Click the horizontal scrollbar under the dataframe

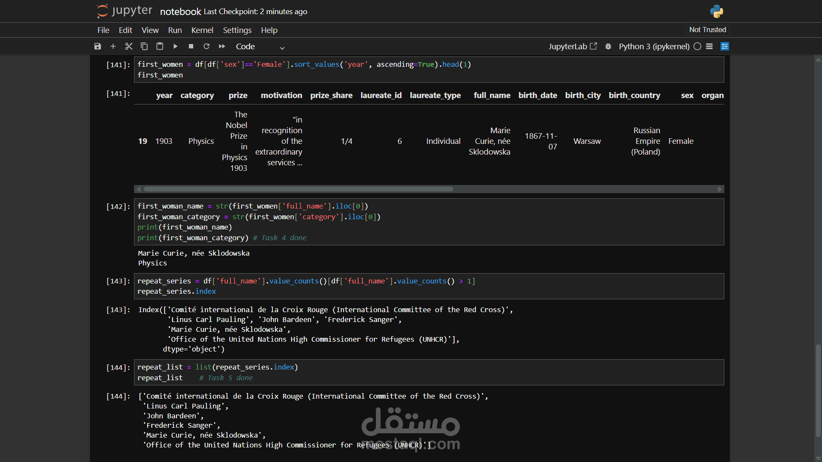[x=429, y=189]
